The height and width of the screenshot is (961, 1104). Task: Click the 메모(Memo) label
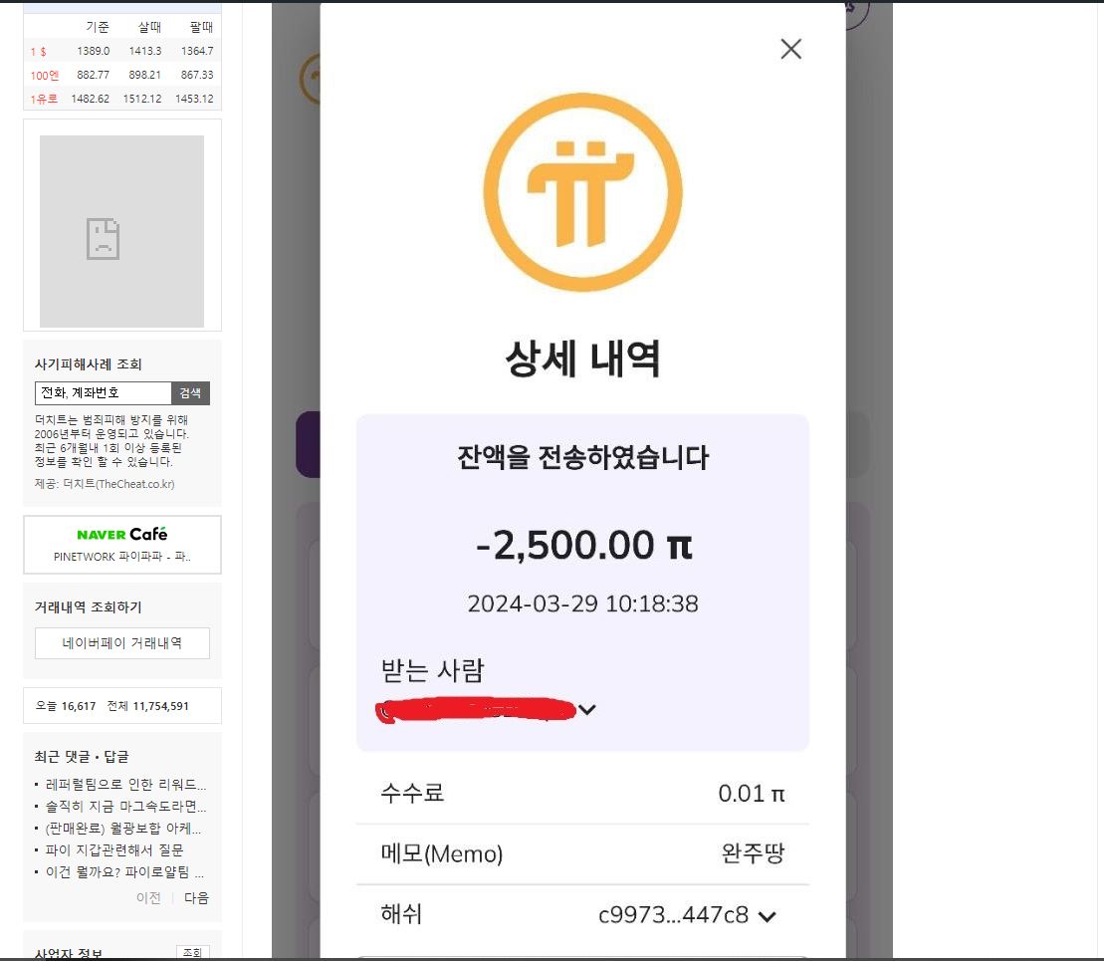(x=441, y=853)
